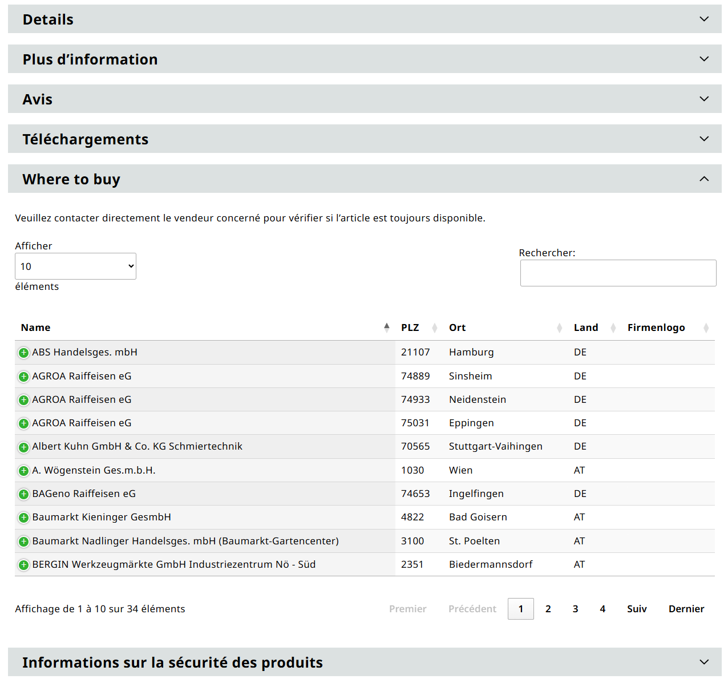Expand the Baumarkt Nadlinger Handelsges. row
Screen dimensions: 728x683
23,541
